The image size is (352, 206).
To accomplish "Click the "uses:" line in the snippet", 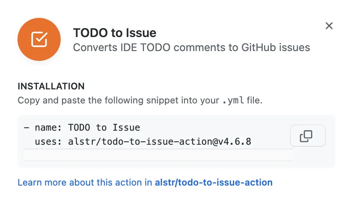I will tap(137, 141).
